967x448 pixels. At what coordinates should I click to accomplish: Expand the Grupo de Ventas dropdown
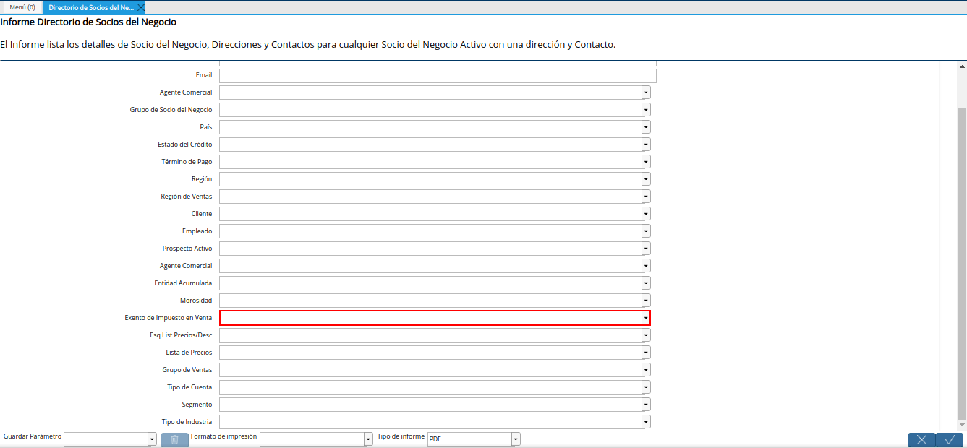click(x=646, y=370)
